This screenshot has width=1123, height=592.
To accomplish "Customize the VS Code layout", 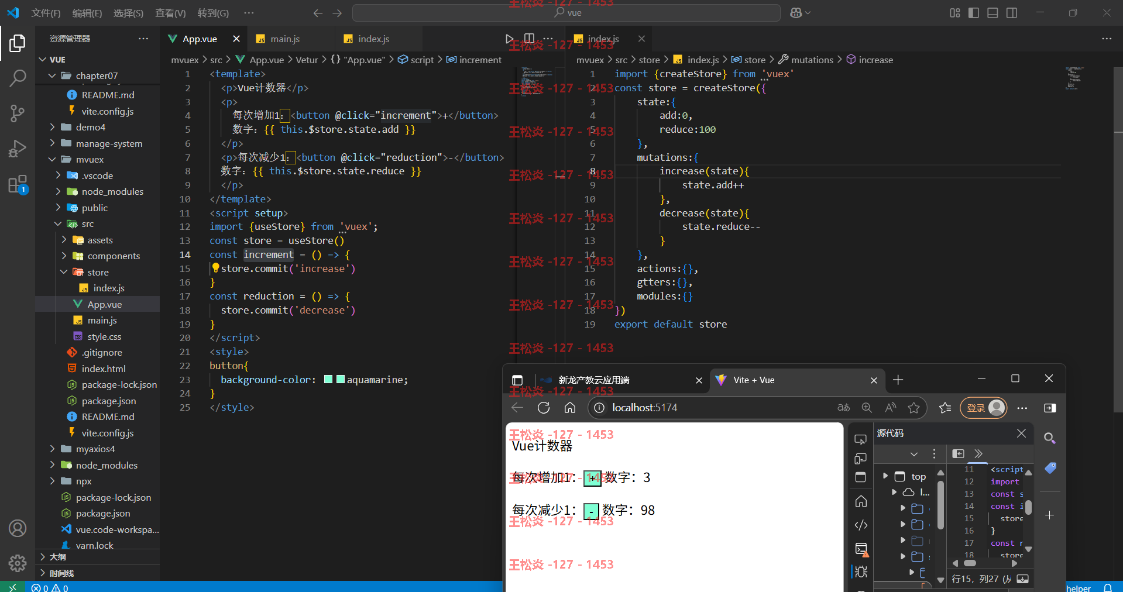I will 955,13.
